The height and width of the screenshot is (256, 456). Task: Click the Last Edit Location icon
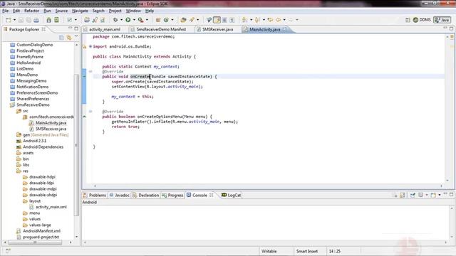click(270, 20)
